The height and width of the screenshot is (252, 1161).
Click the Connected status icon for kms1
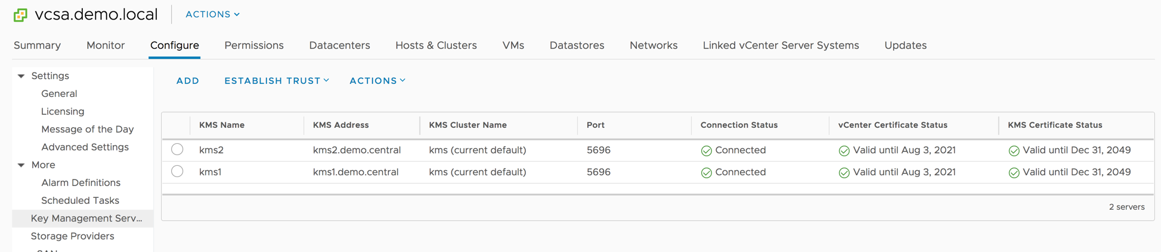707,173
